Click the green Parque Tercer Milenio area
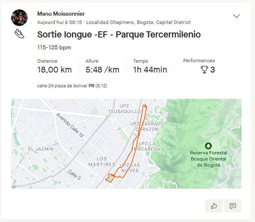 coord(110,178)
